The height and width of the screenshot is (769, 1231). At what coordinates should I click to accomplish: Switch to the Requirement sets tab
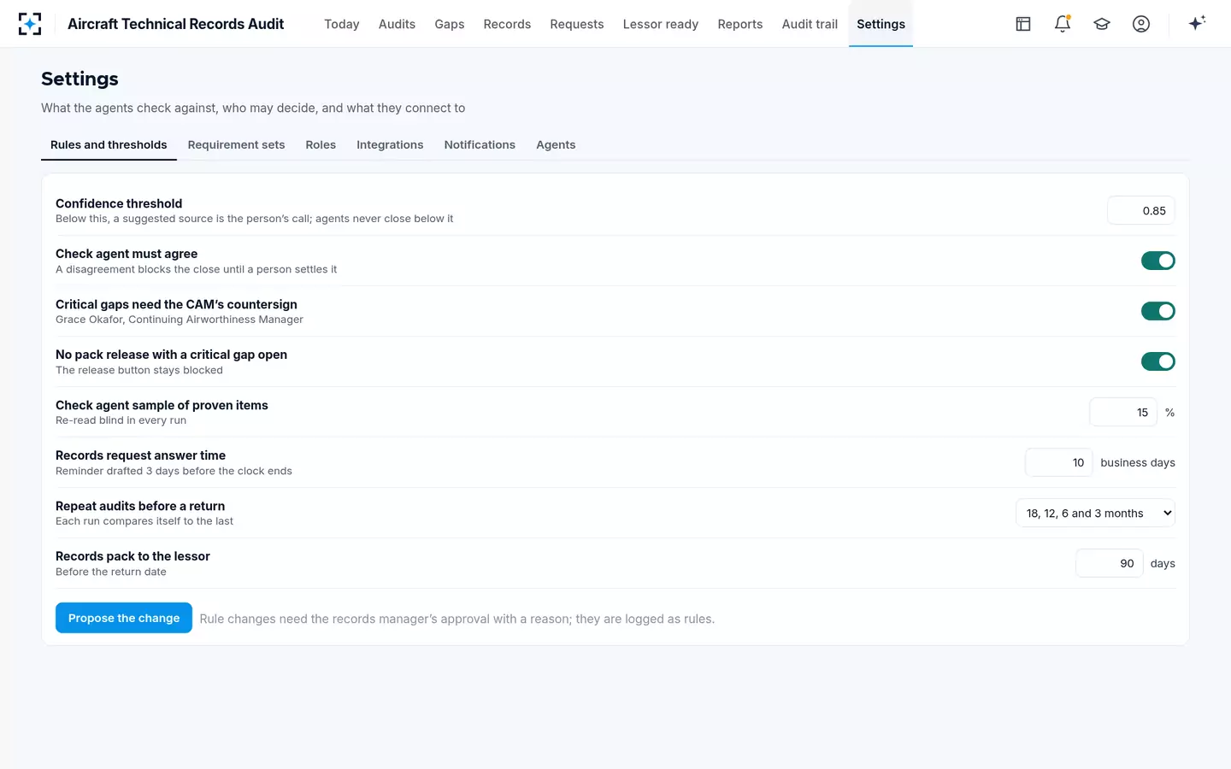coord(236,145)
